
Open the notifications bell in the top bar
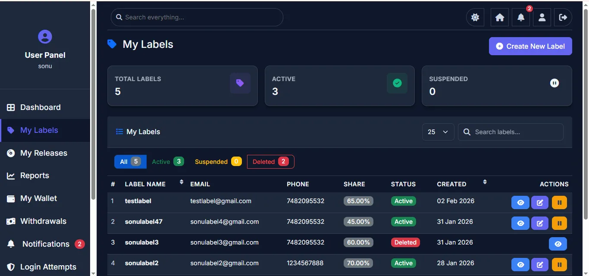click(521, 18)
